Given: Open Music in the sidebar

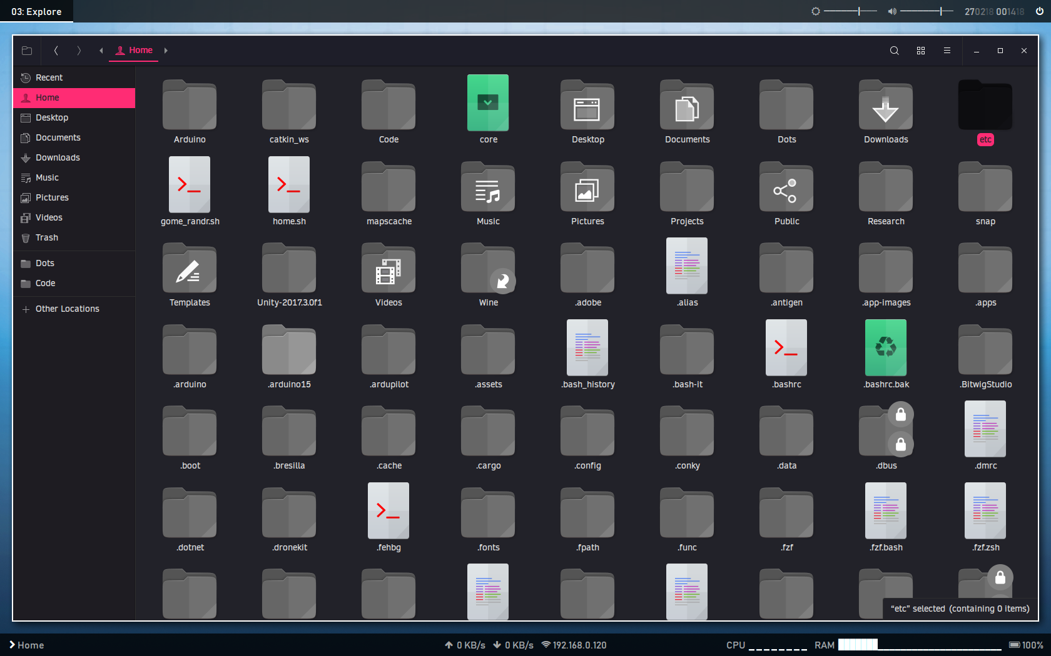Looking at the screenshot, I should click(74, 177).
